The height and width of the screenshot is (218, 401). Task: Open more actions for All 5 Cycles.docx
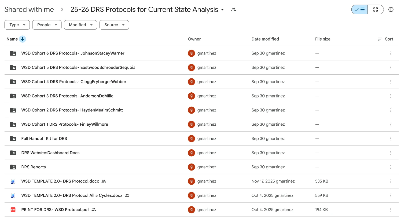(391, 195)
